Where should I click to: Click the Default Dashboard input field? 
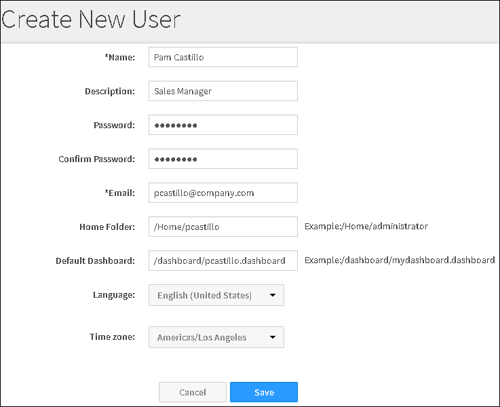[223, 260]
